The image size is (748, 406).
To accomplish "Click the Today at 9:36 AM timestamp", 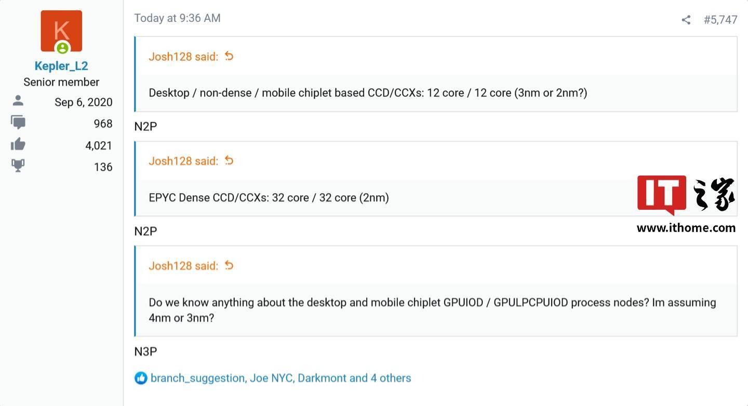I will pyautogui.click(x=177, y=18).
